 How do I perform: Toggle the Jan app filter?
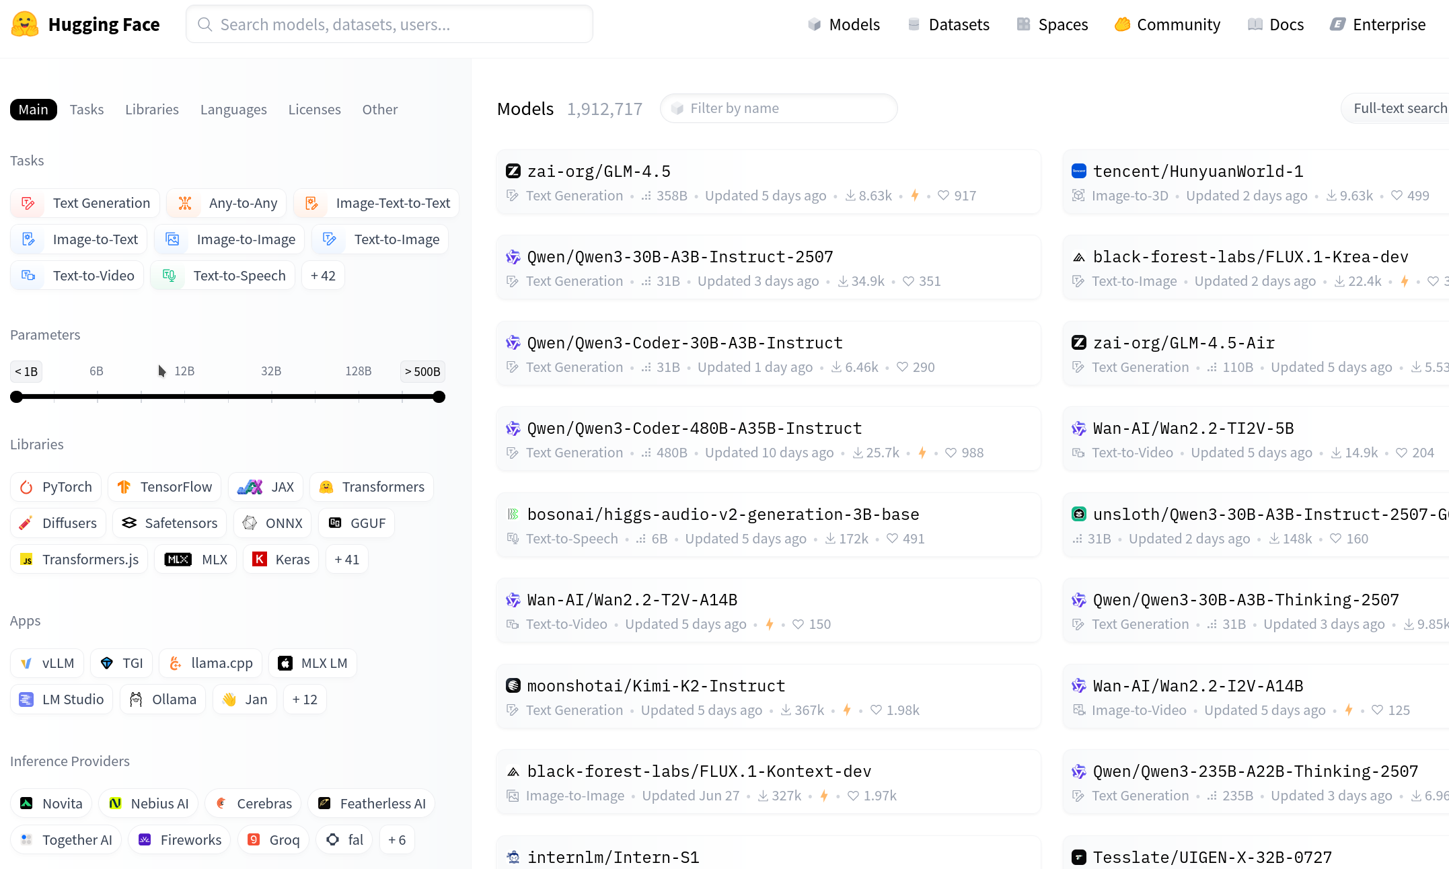coord(245,700)
